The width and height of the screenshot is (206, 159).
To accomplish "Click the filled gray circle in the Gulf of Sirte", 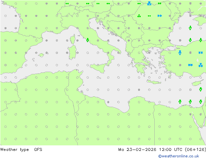I will point(108,102).
